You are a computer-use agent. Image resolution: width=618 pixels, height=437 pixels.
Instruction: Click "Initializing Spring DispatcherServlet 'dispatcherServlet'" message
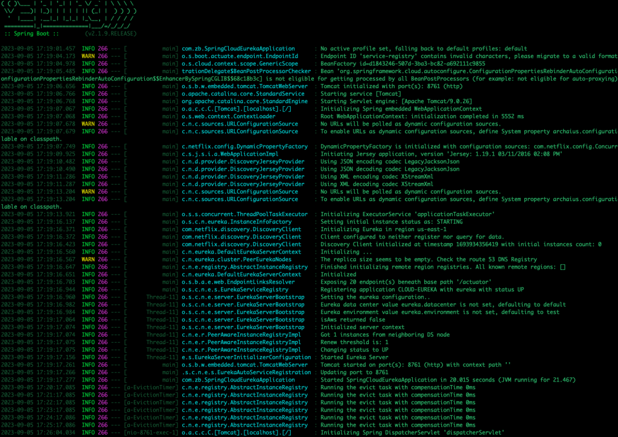pos(412,432)
